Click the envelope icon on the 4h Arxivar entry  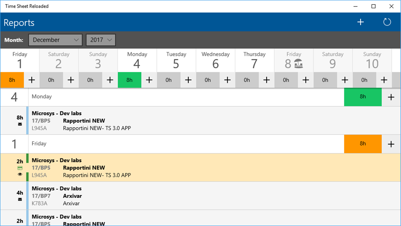(x=20, y=199)
